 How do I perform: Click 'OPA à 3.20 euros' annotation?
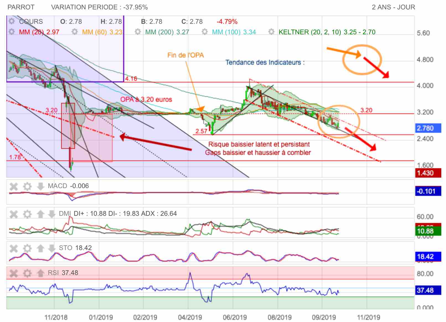pos(146,99)
